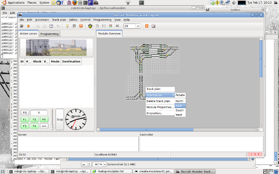Click the red-green grid toolbar icon
This screenshot has width=279, height=174.
click(x=110, y=26)
